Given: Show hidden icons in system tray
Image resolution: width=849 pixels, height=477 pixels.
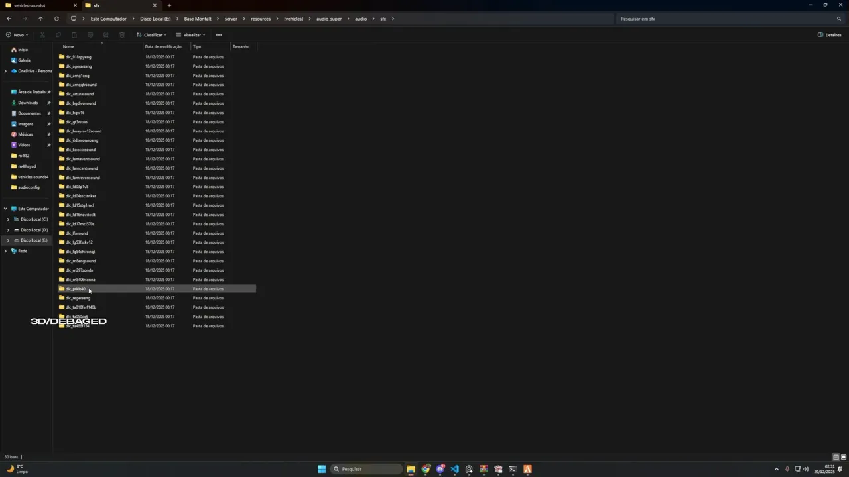Looking at the screenshot, I should pyautogui.click(x=777, y=469).
